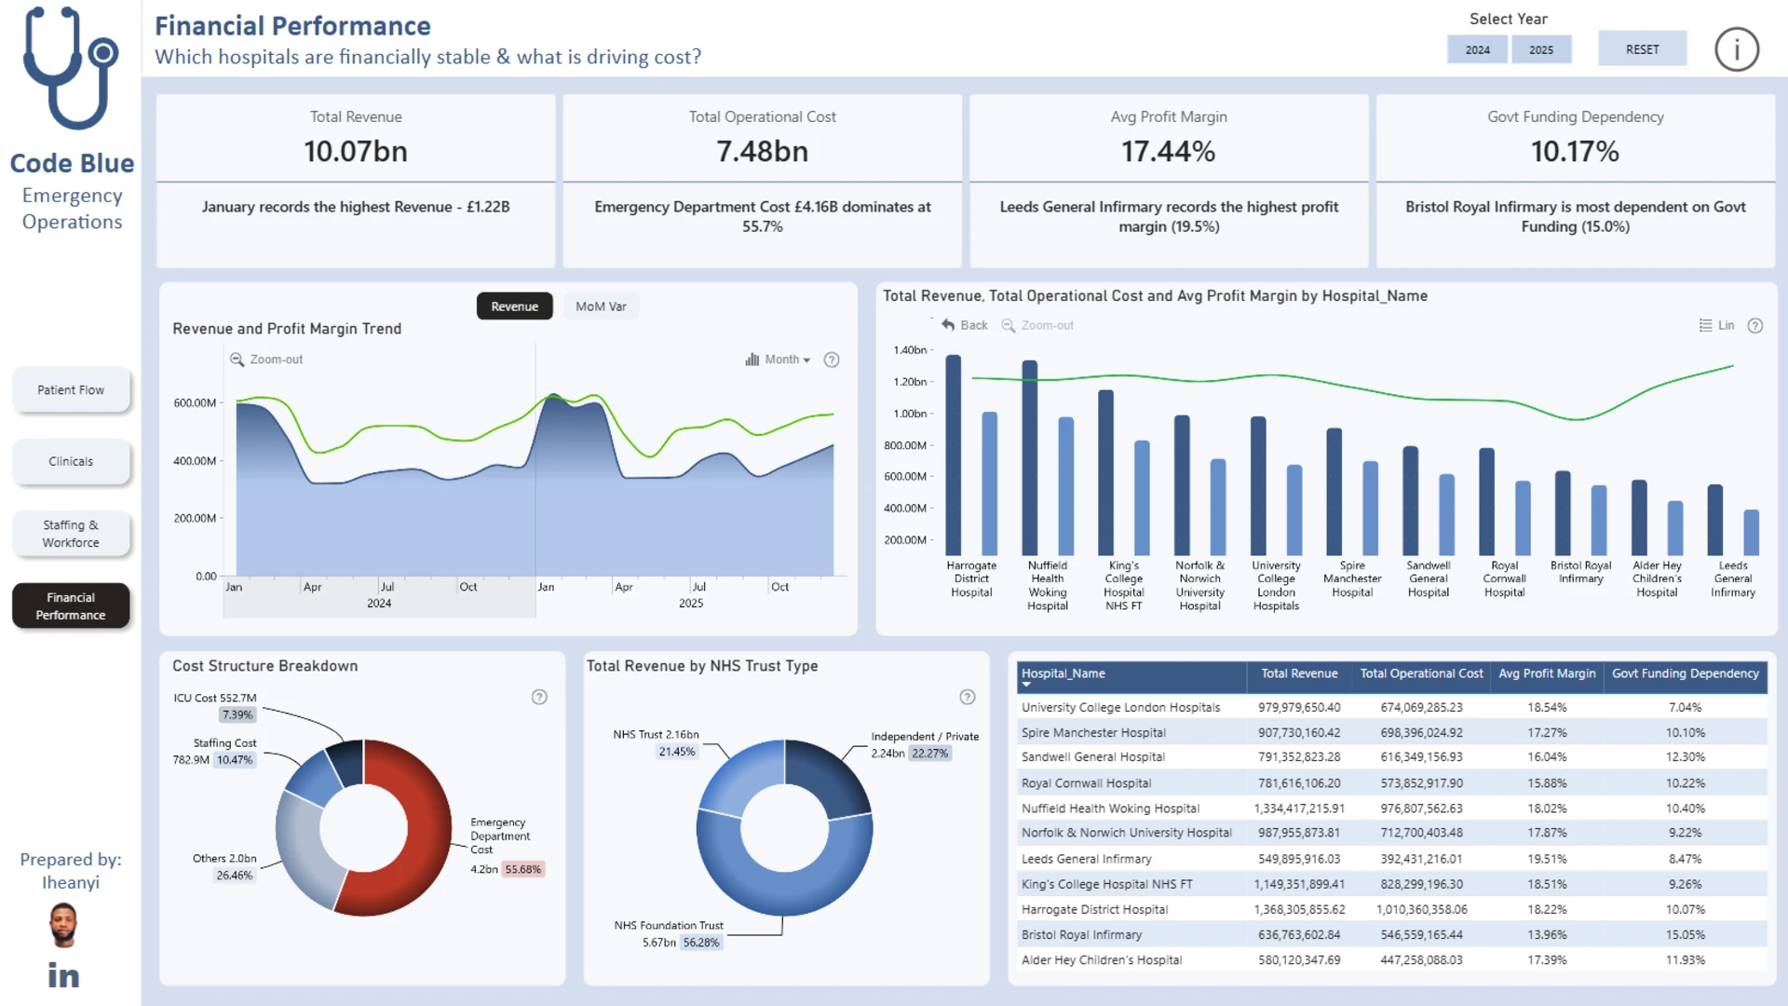Select the Revenue view button

514,306
